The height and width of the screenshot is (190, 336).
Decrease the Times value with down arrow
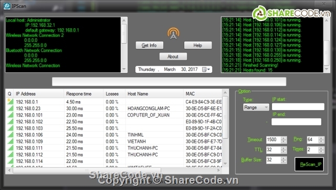pos(321,152)
